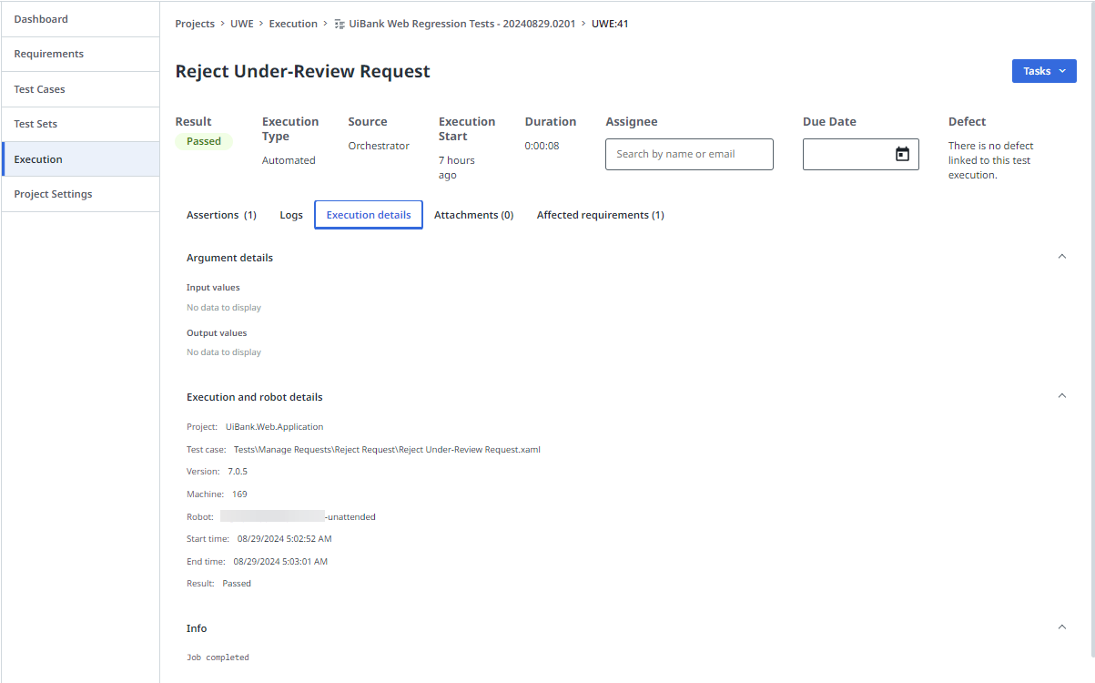Open Project Settings
1095x683 pixels.
pyautogui.click(x=53, y=193)
